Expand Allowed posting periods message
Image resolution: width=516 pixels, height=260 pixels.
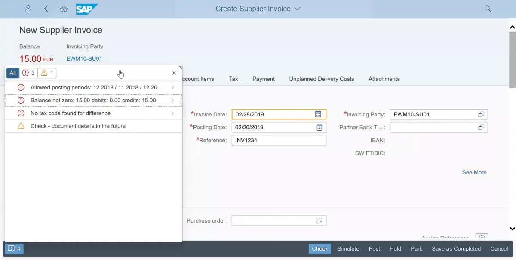click(93, 87)
